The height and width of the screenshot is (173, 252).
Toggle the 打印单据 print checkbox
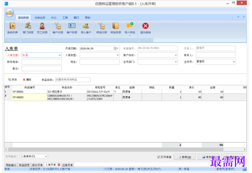point(159,157)
